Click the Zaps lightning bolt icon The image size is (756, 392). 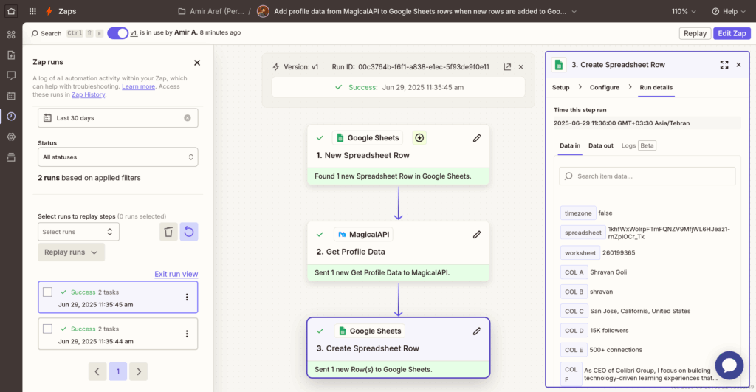(49, 11)
